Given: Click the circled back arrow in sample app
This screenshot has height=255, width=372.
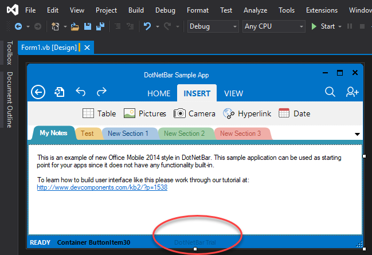Looking at the screenshot, I should point(38,92).
